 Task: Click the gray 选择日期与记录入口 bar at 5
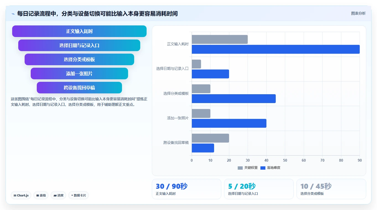(x=196, y=64)
